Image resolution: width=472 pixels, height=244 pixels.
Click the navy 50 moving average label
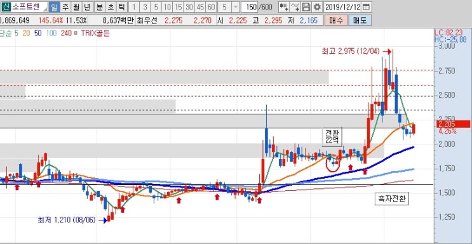tap(38, 33)
